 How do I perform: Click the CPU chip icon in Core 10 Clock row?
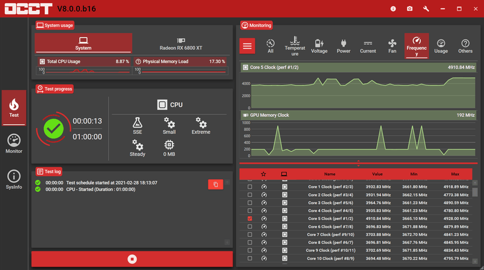pos(284,258)
